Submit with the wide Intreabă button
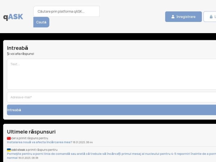Viewport: 216px width, 162px height. click(112, 110)
